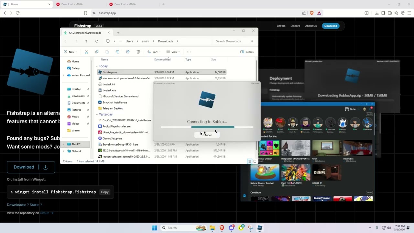The height and width of the screenshot is (233, 414).
Task: Open Windows Start menu
Action: point(154,228)
